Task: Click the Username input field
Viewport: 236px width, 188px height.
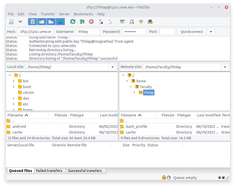Action: pos(88,32)
